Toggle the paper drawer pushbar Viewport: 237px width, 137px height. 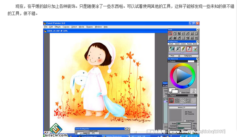(182, 105)
